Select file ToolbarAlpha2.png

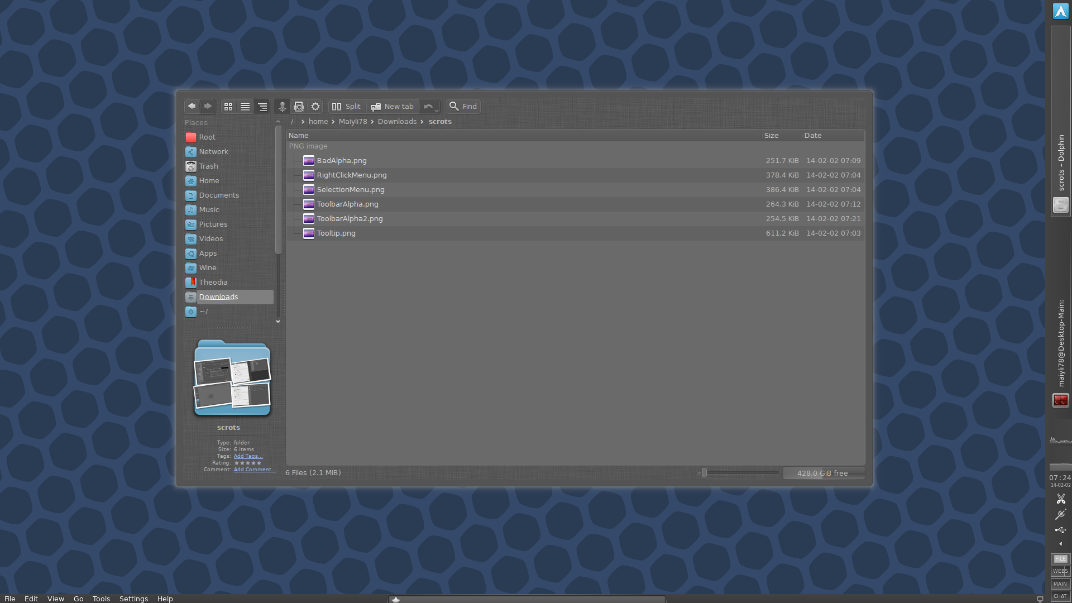click(575, 218)
